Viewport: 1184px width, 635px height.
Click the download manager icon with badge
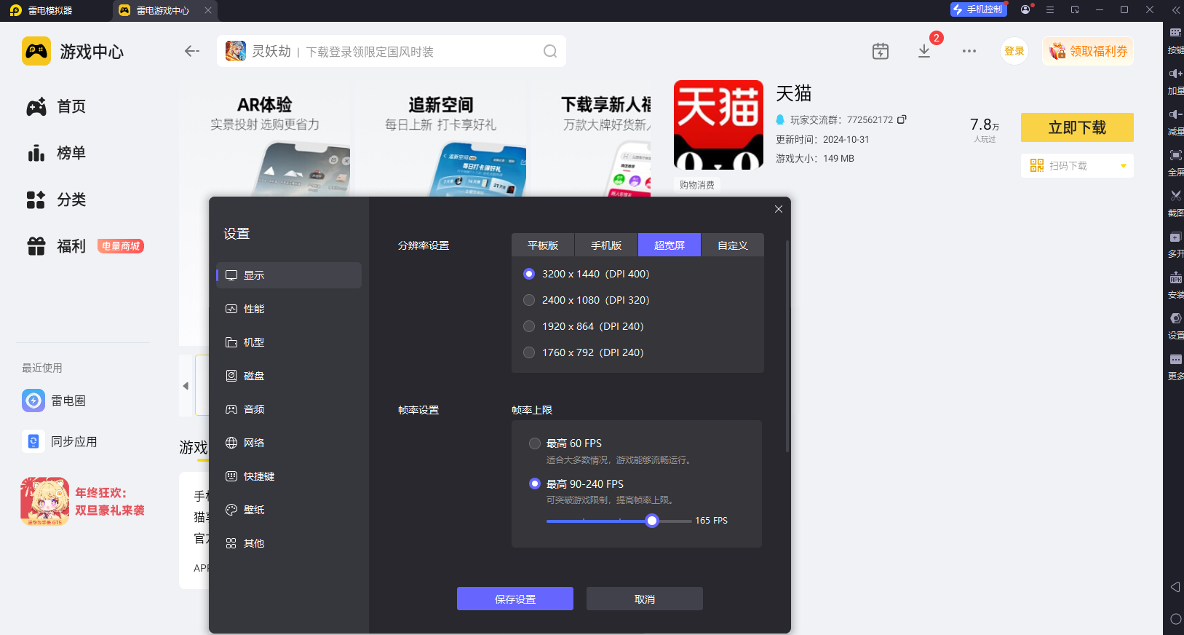[x=924, y=51]
